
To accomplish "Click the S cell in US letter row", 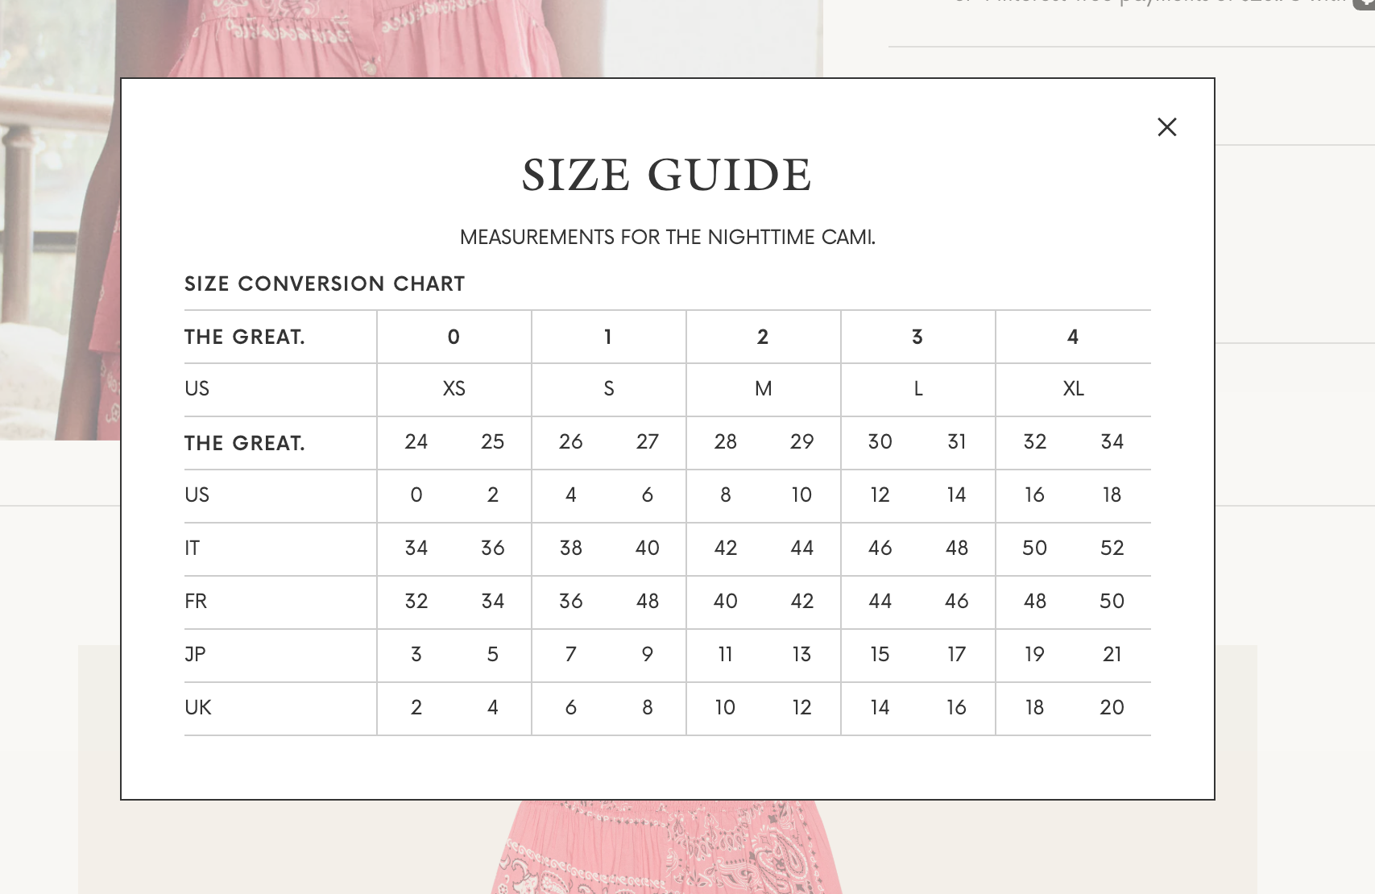I will coord(608,388).
